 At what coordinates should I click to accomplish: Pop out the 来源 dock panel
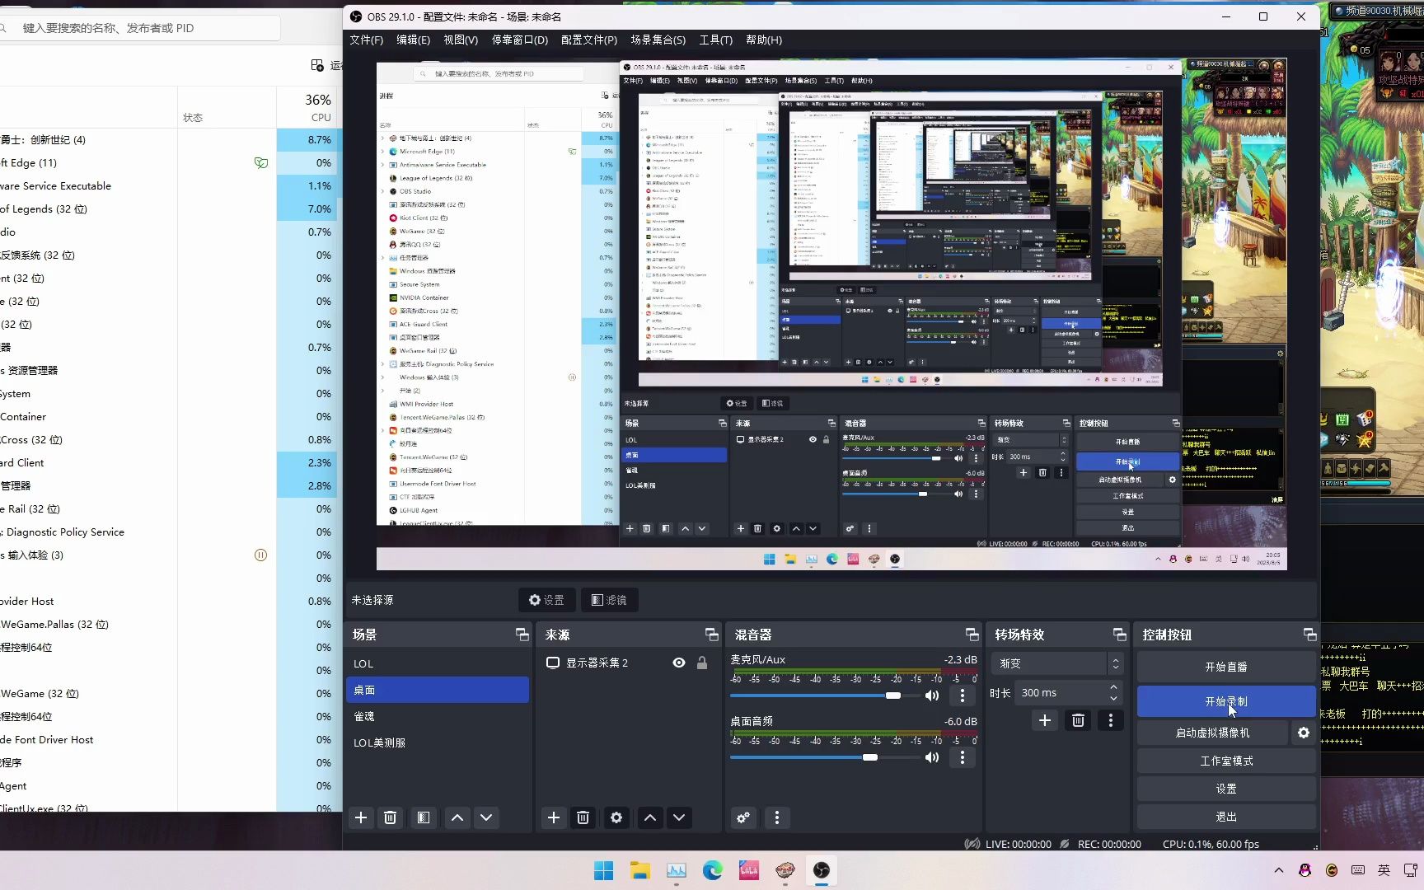(712, 634)
